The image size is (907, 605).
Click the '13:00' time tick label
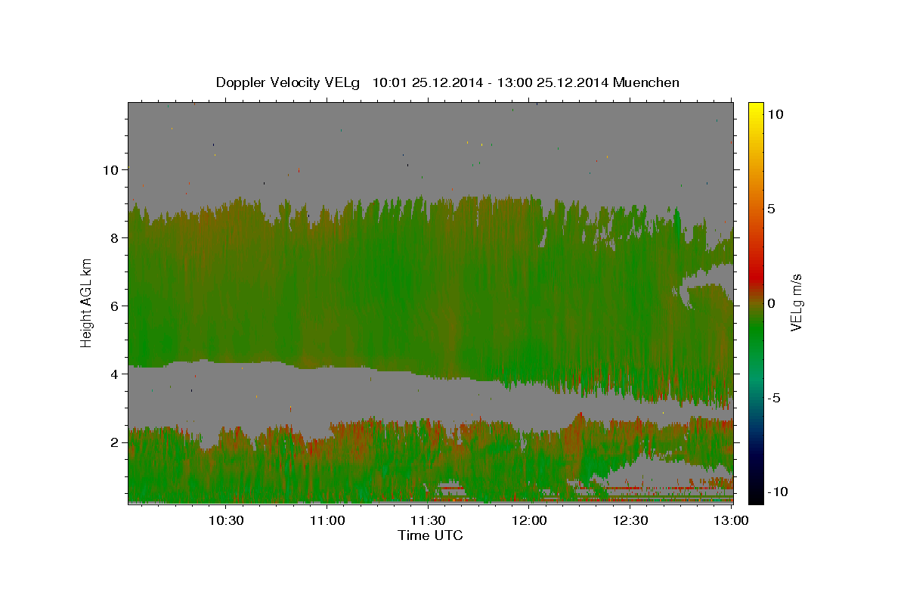tap(732, 521)
